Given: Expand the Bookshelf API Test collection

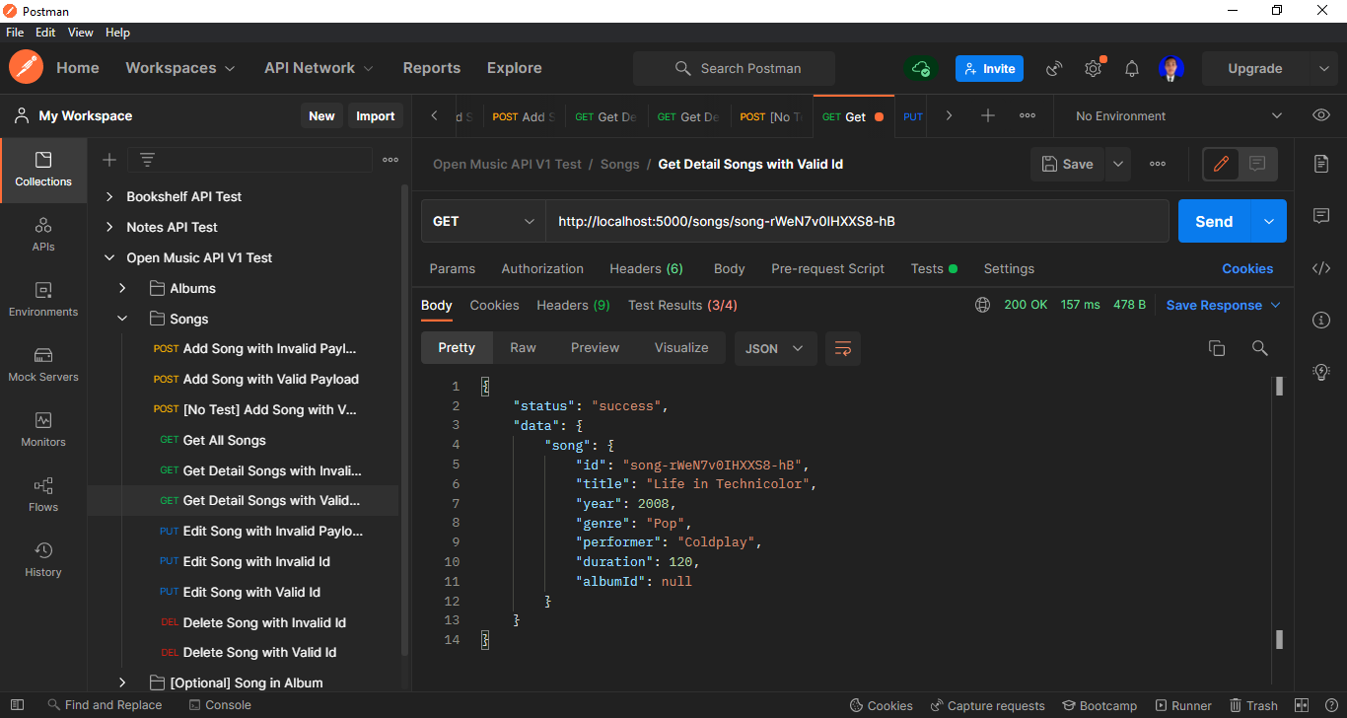Looking at the screenshot, I should pos(108,196).
